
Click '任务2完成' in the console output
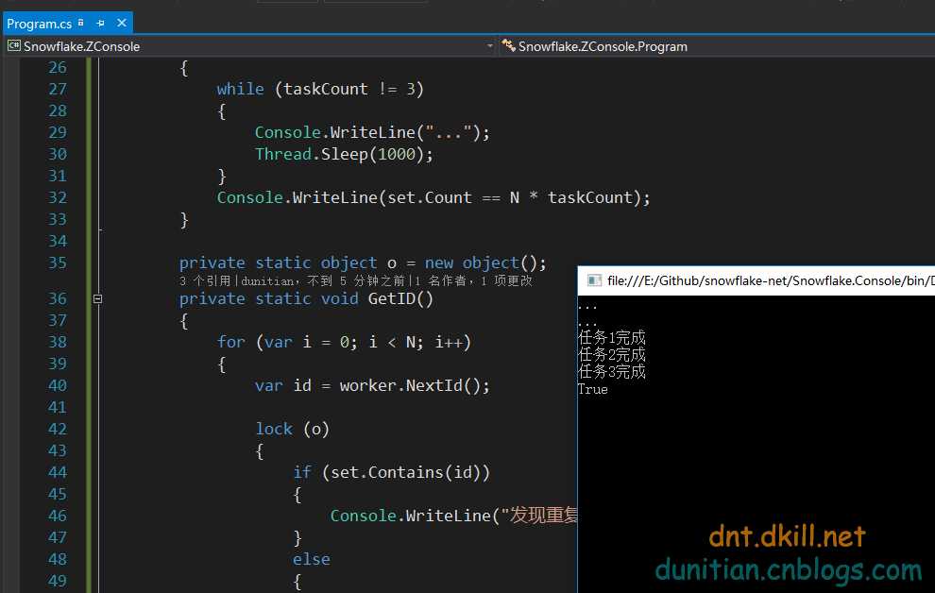pyautogui.click(x=612, y=355)
